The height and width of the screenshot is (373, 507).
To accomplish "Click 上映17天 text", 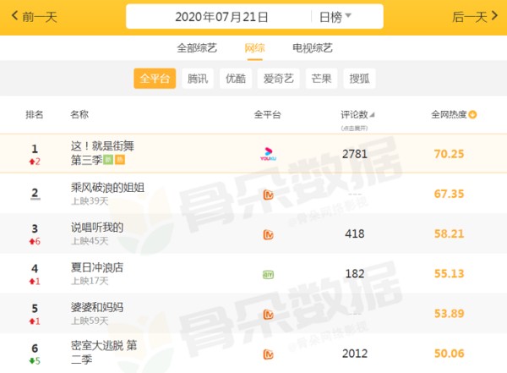I will tap(90, 281).
